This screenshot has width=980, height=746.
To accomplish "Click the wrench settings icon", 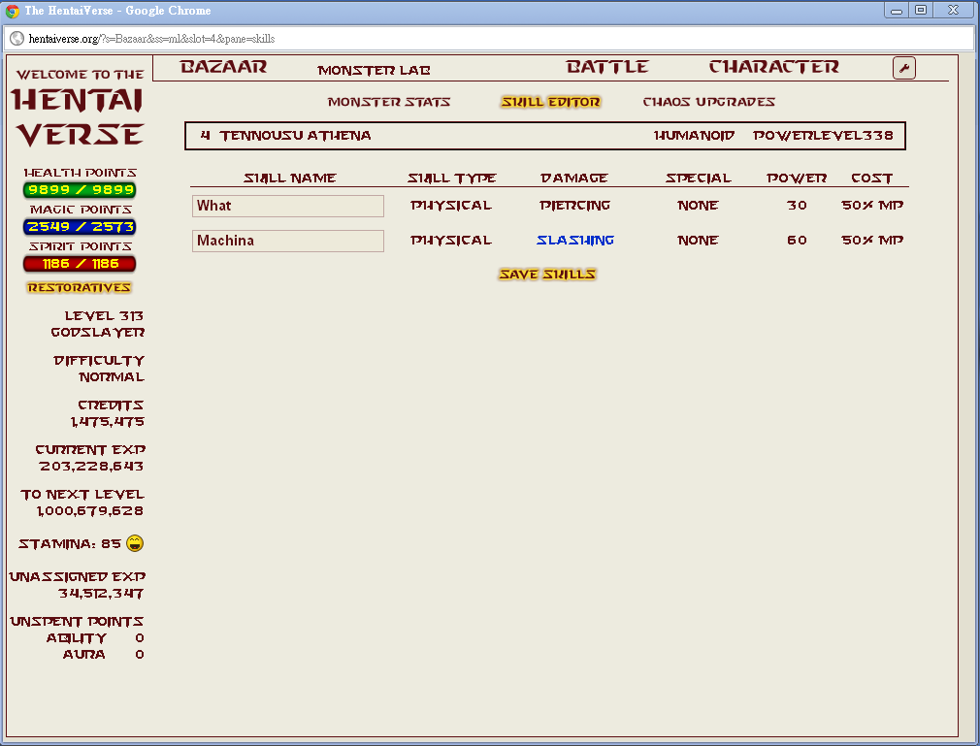I will point(903,68).
